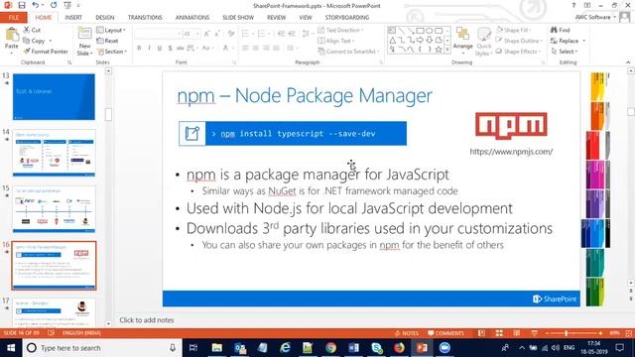Viewport: 635px width, 357px height.
Task: Open the font name combo box
Action: pyautogui.click(x=158, y=34)
